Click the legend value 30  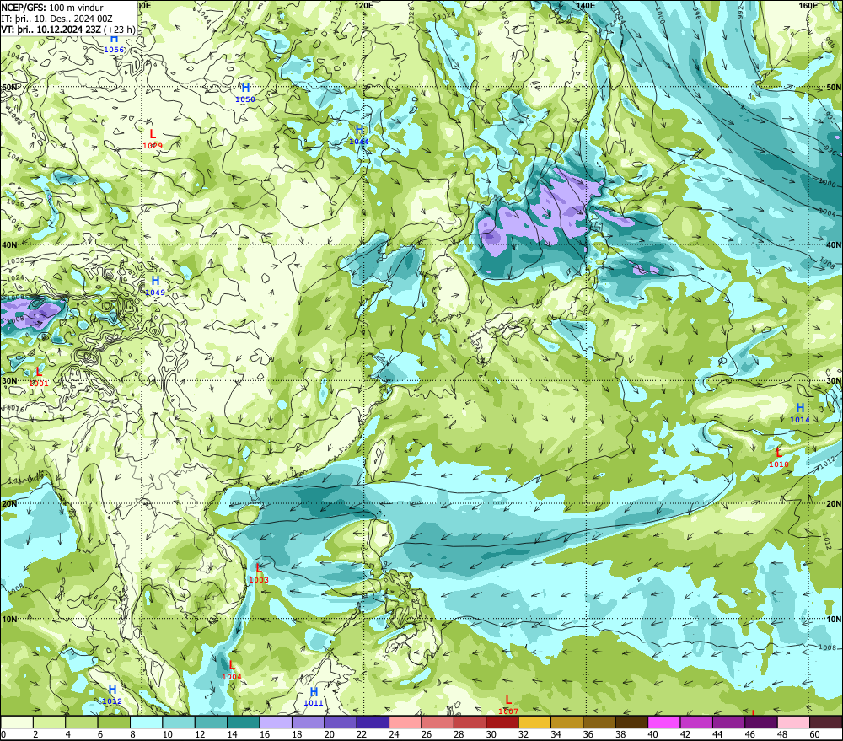pos(491,734)
